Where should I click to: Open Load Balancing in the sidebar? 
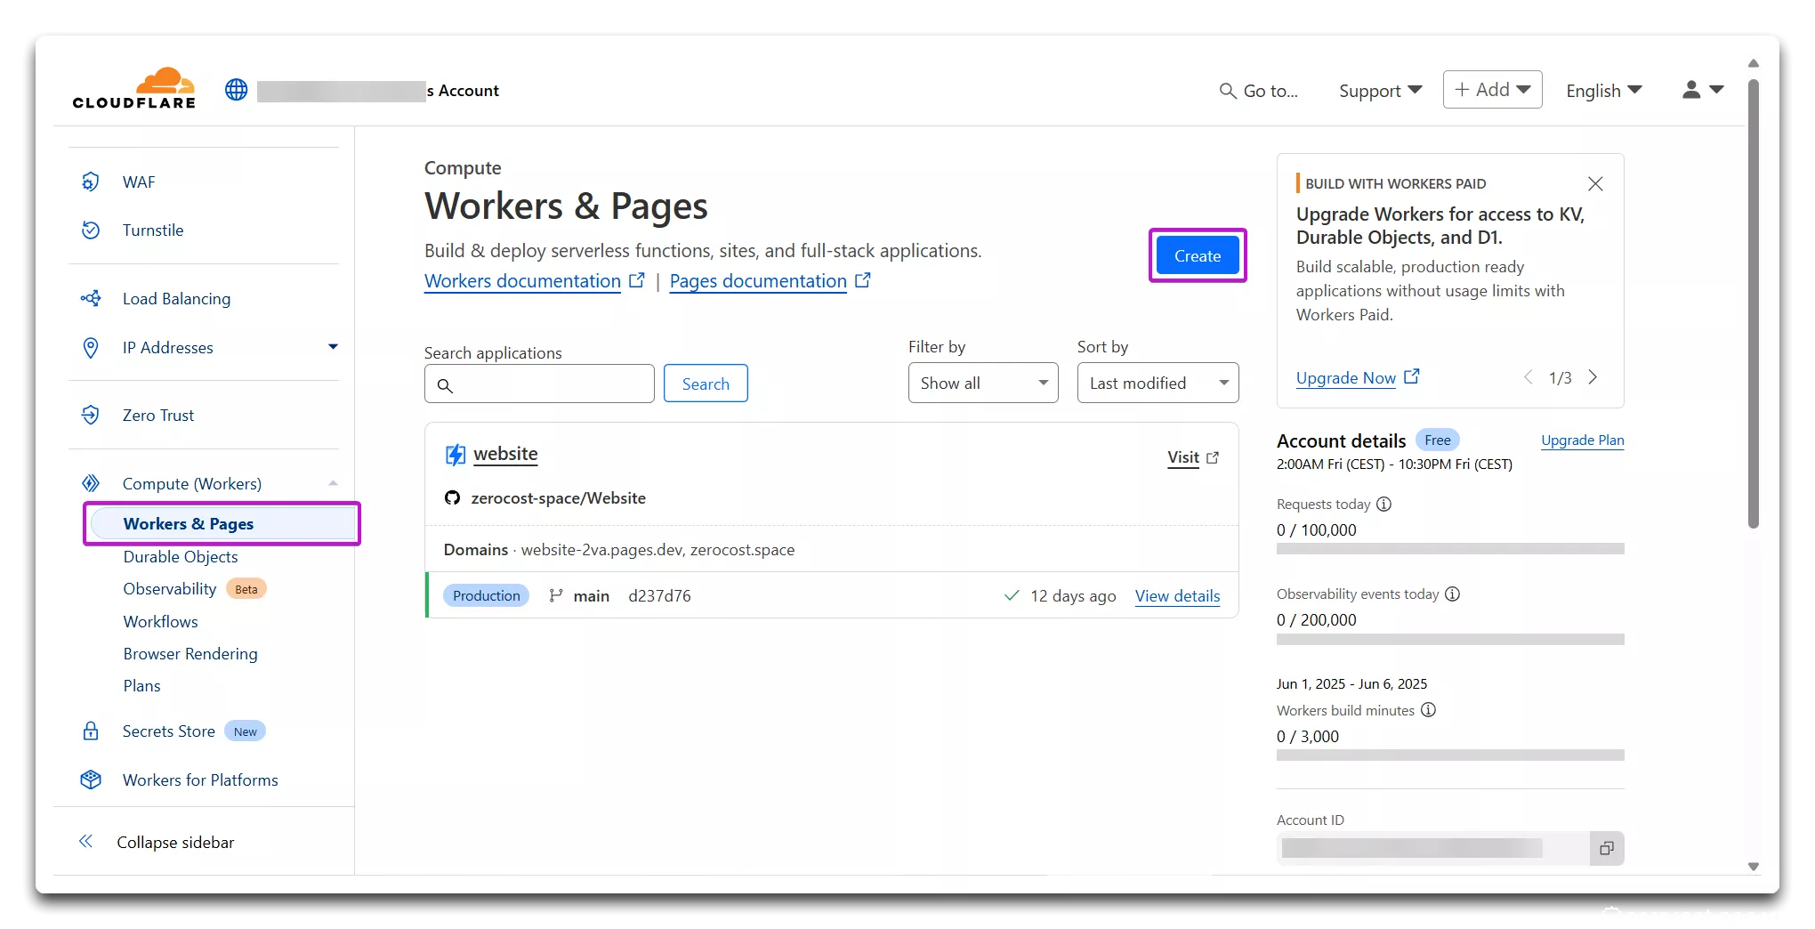tap(176, 298)
